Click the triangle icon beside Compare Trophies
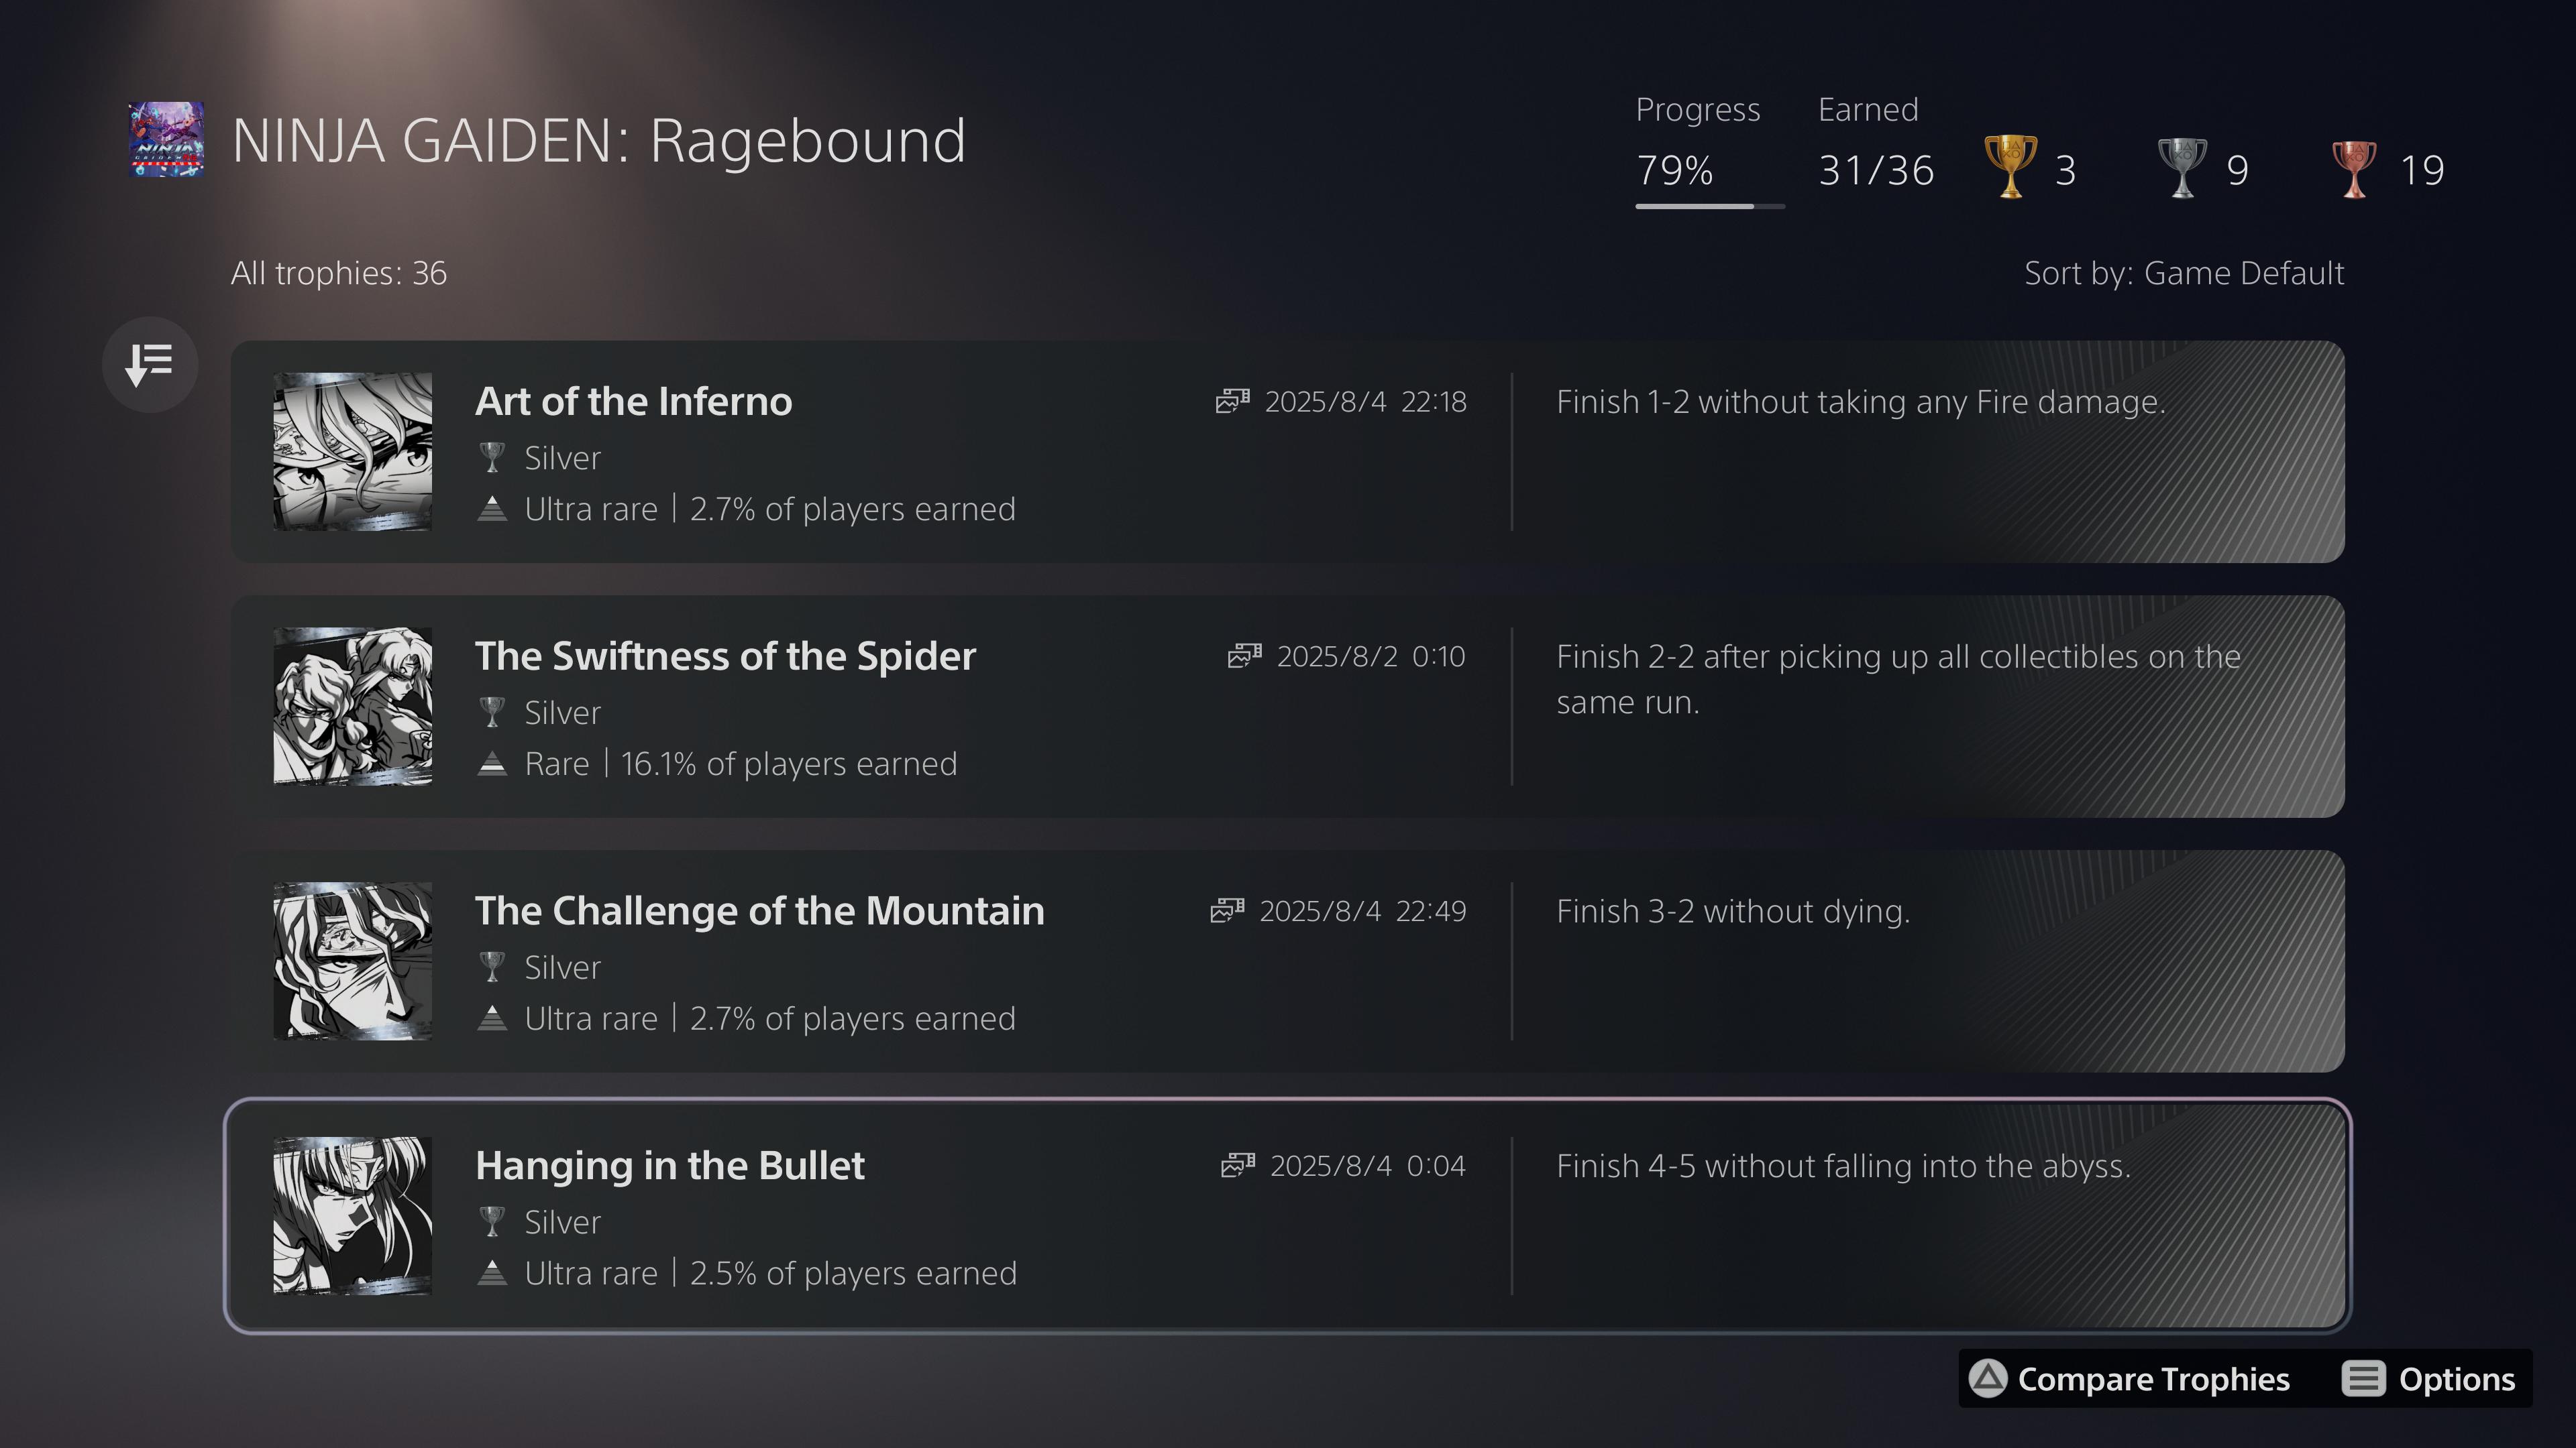Screen dimensions: 2576x1448 pyautogui.click(x=1988, y=1378)
